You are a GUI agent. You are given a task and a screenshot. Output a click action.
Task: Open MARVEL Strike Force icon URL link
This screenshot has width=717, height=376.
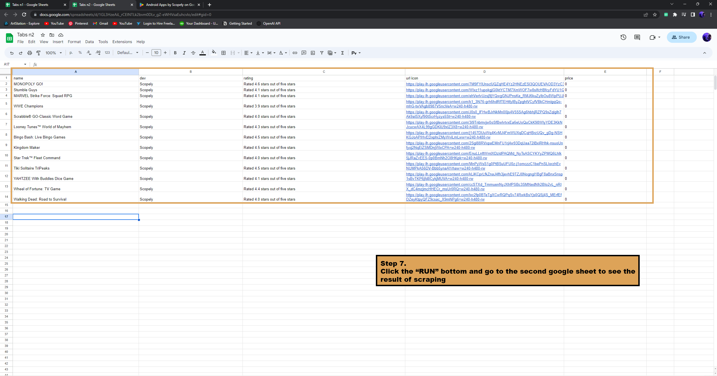[x=485, y=96]
